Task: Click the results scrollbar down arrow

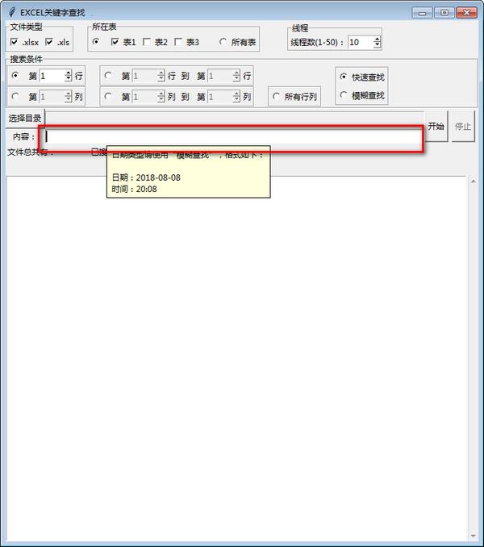Action: coord(474,536)
